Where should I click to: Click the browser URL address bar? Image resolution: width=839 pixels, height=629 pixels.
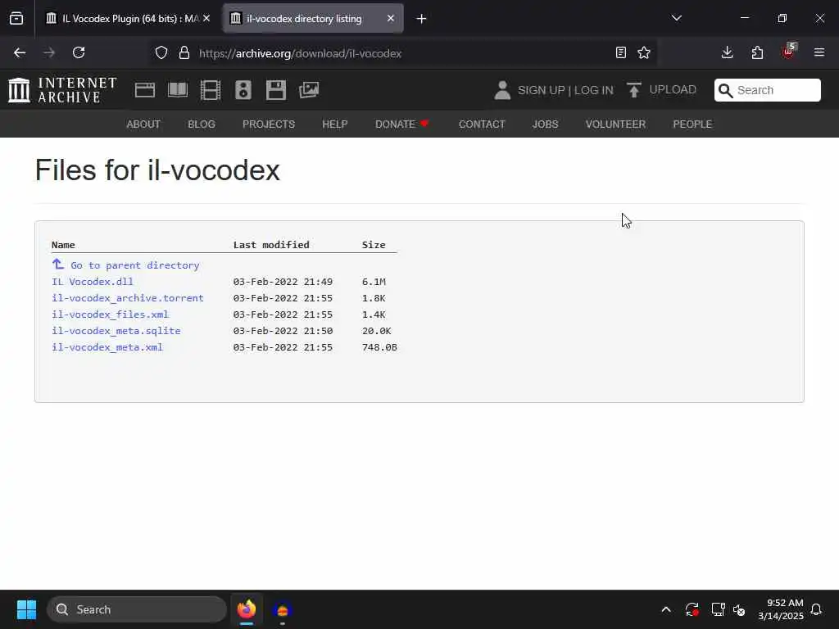tap(404, 53)
